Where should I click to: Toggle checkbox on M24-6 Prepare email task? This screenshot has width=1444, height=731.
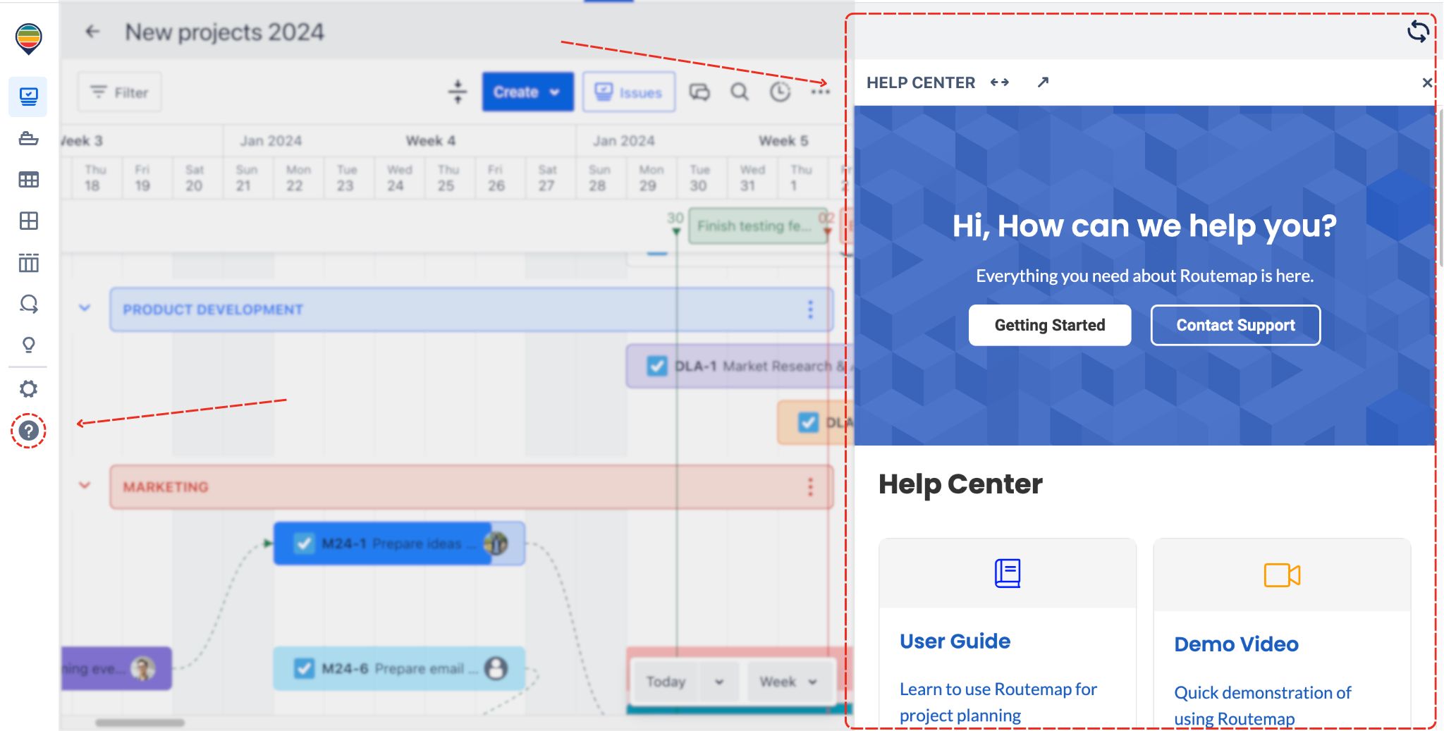coord(304,668)
